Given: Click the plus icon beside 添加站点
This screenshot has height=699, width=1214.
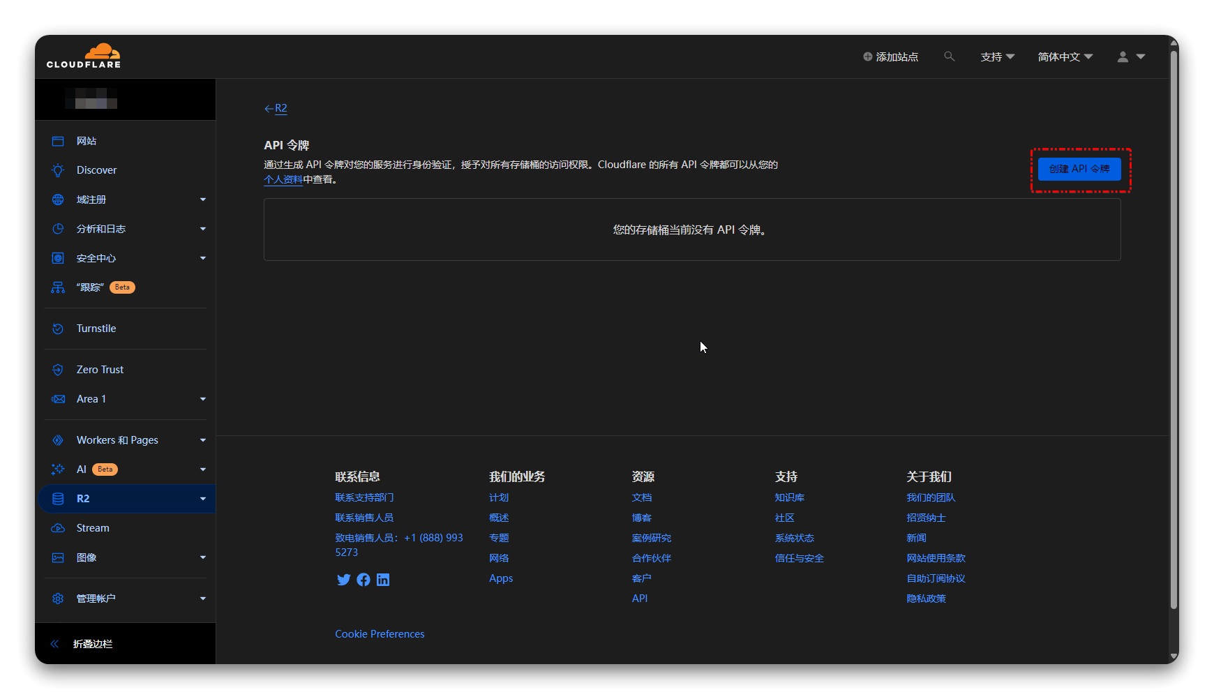Looking at the screenshot, I should pos(868,57).
